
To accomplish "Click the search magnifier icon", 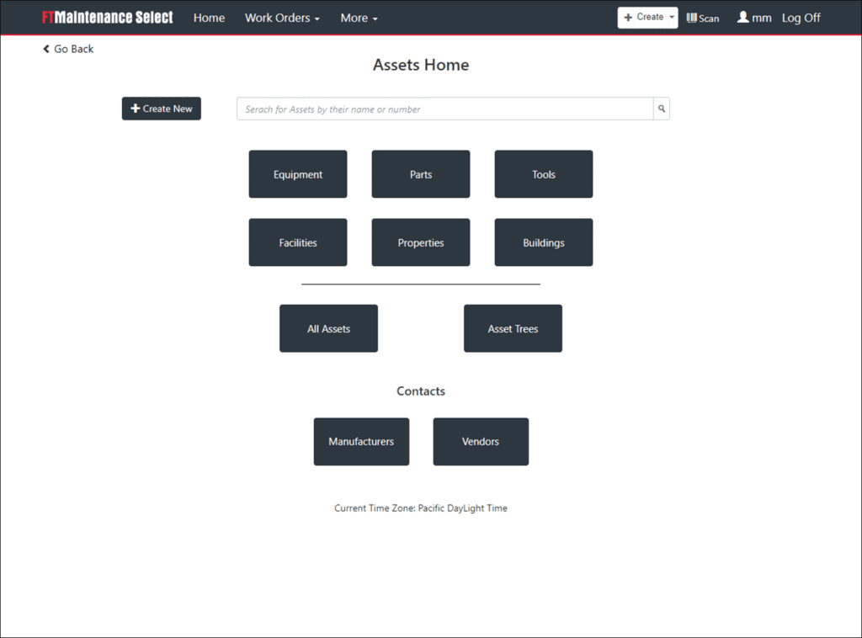I will (662, 109).
